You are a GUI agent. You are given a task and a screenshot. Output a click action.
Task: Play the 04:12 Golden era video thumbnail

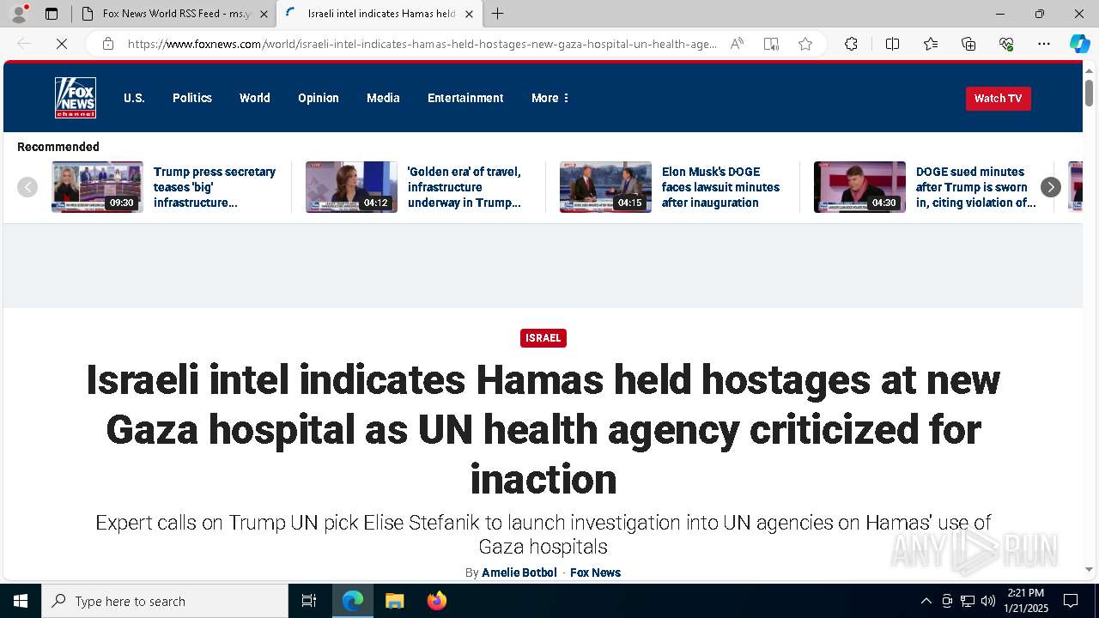click(x=351, y=187)
